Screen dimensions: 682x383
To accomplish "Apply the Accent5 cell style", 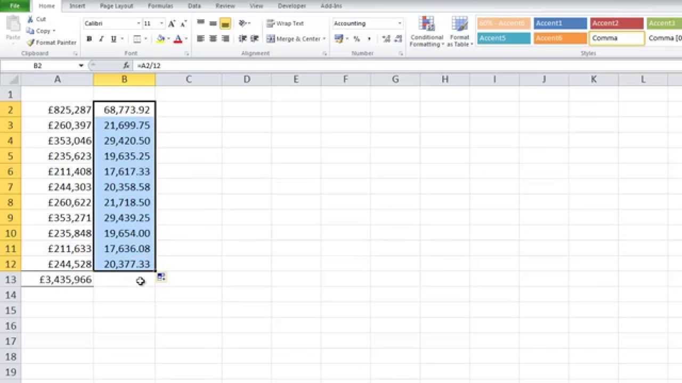I will pos(504,38).
